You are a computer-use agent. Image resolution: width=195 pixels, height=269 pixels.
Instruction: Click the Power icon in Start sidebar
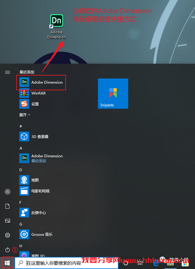(8, 250)
